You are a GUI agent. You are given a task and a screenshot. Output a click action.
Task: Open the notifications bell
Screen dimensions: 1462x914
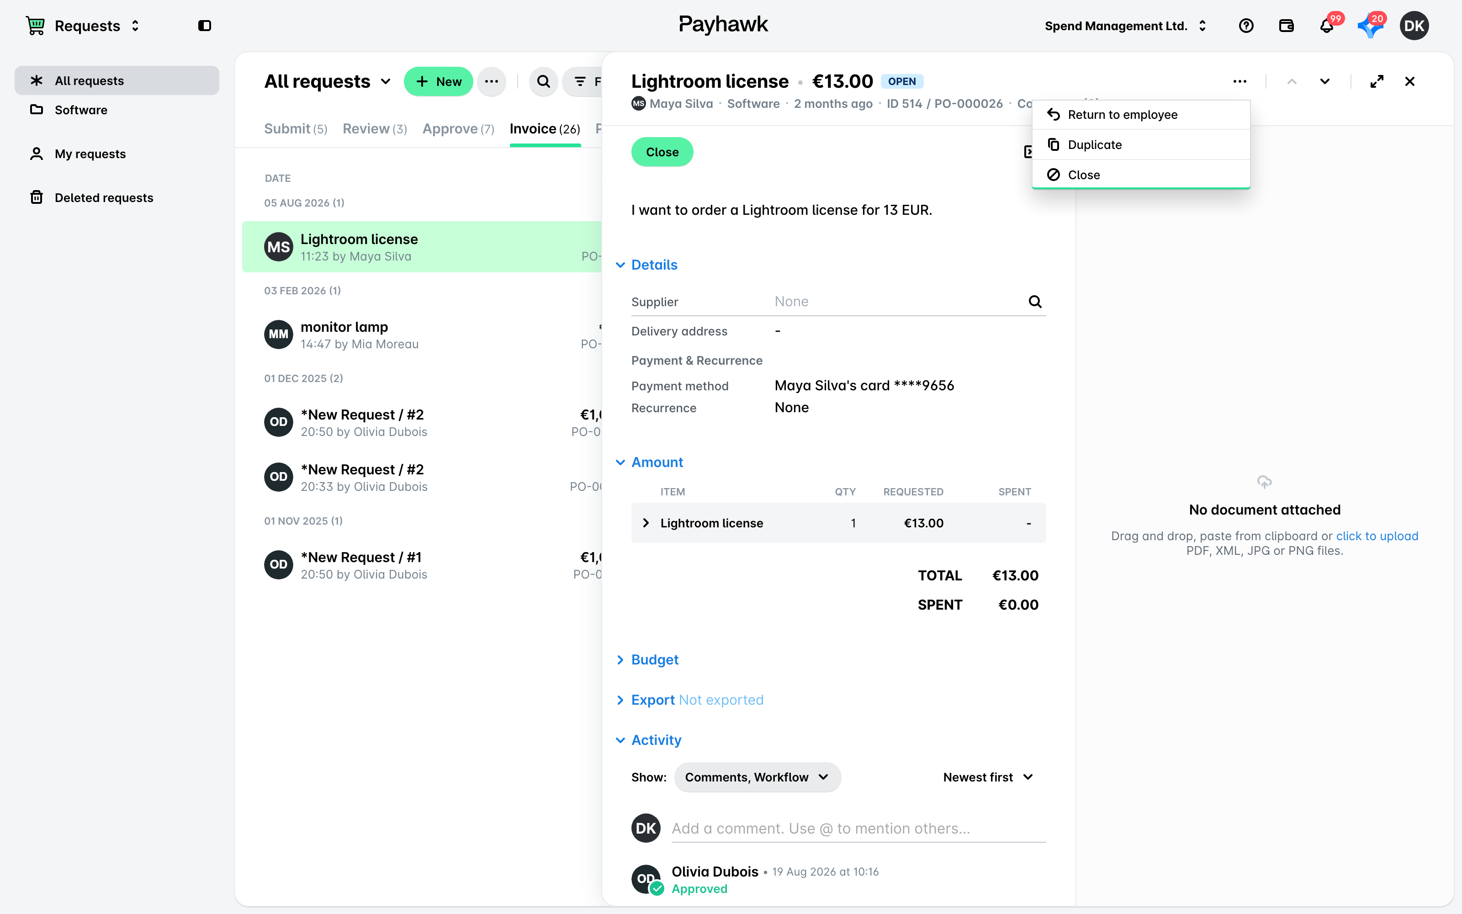click(1327, 26)
